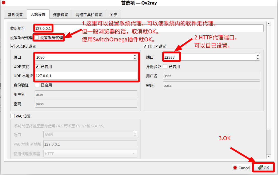Toggle the HTTP 设置 checkbox
278x175 pixels.
click(x=145, y=46)
